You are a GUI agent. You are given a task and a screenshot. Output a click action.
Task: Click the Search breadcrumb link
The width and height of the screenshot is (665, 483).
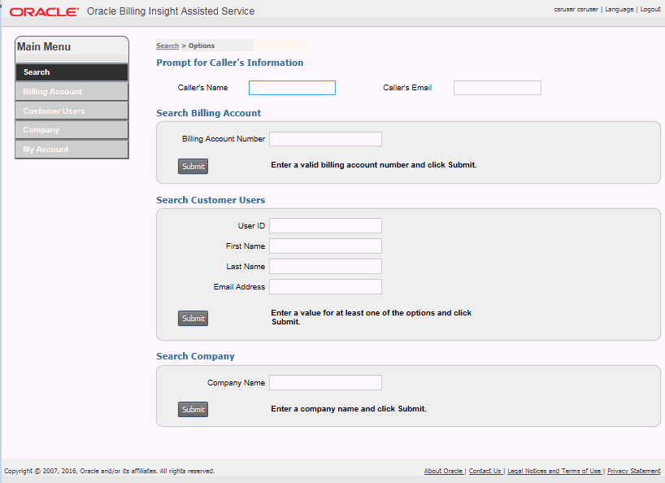tap(167, 46)
